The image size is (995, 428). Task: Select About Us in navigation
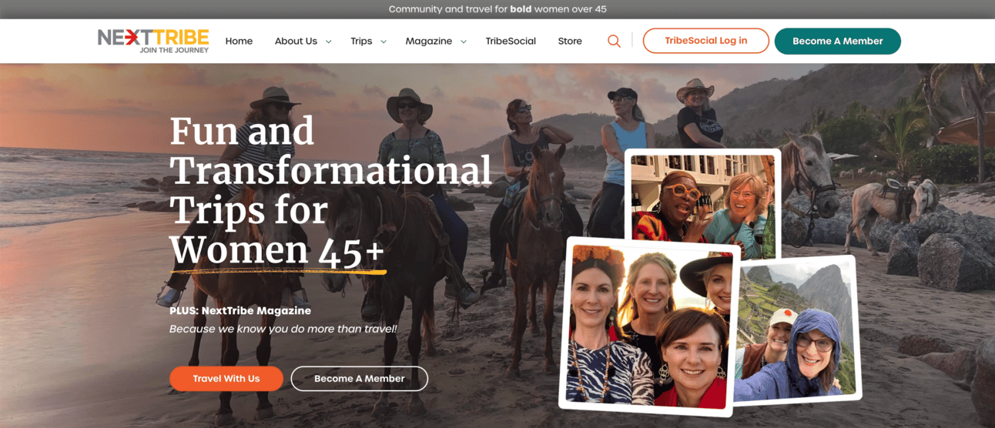pyautogui.click(x=296, y=41)
